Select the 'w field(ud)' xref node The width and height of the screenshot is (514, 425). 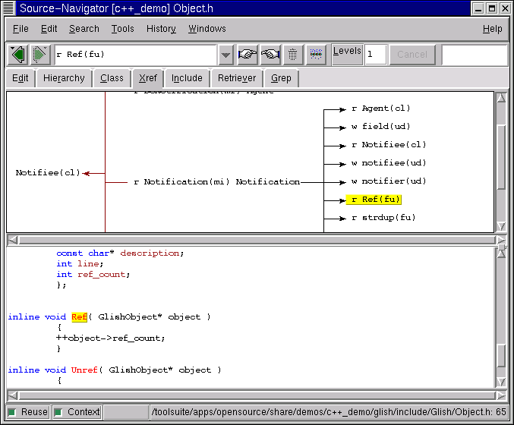pos(380,127)
